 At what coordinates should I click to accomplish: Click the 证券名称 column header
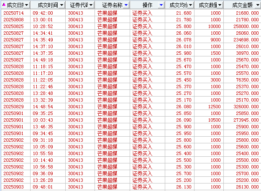coord(113,5)
